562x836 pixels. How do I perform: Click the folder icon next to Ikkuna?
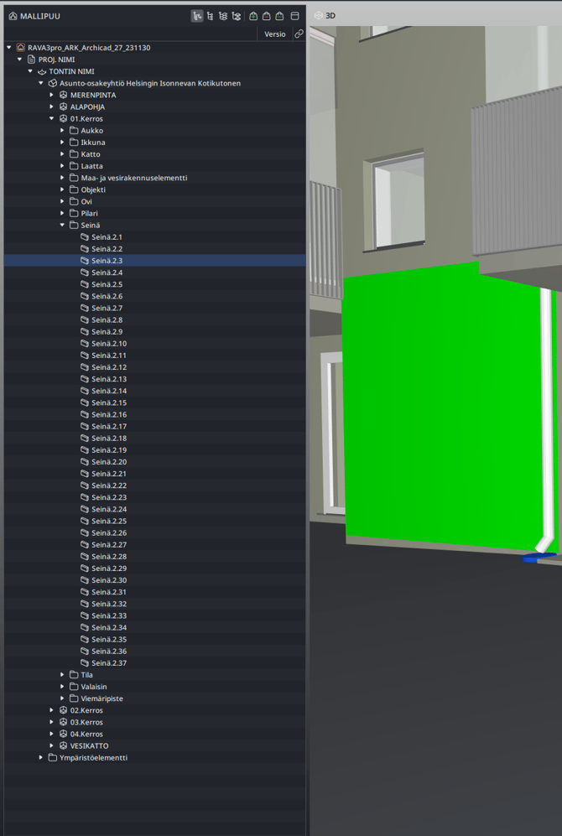pos(74,143)
